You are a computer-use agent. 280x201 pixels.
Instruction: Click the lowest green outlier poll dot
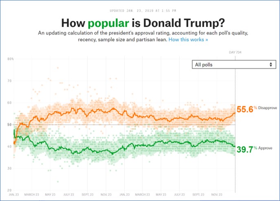[57, 181]
